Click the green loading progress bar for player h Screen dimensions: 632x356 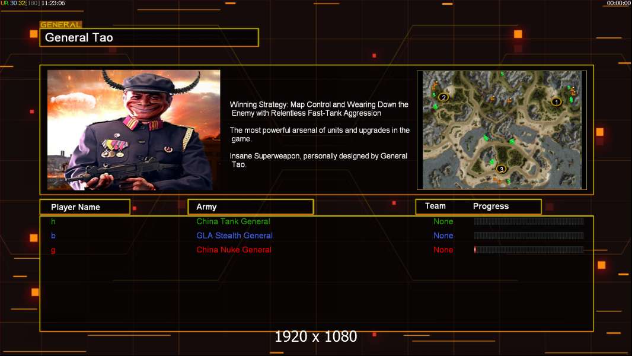pyautogui.click(x=529, y=221)
